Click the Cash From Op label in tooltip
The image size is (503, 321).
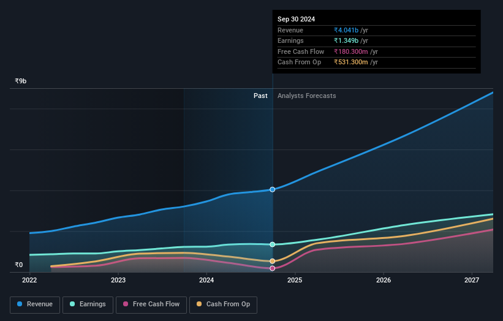point(299,62)
